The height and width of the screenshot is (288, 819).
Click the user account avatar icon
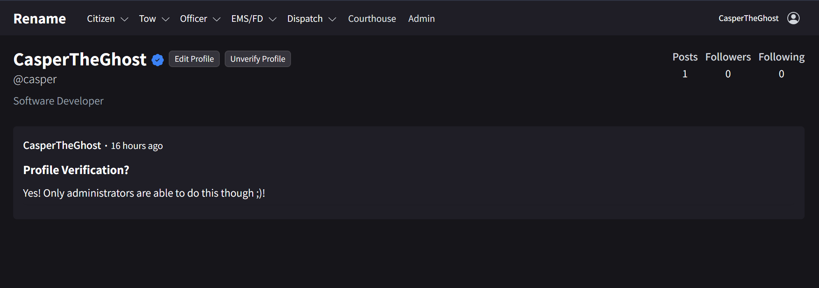(793, 18)
